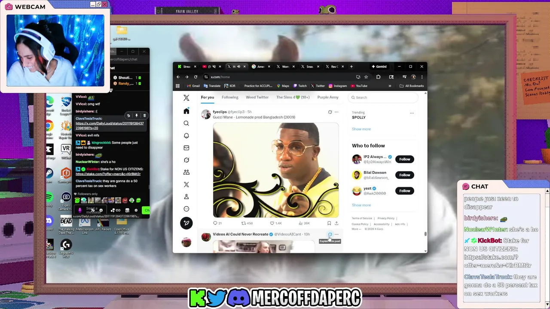Open the Twitch bookmark
Viewport: 550px width, 309px height.
coord(300,86)
